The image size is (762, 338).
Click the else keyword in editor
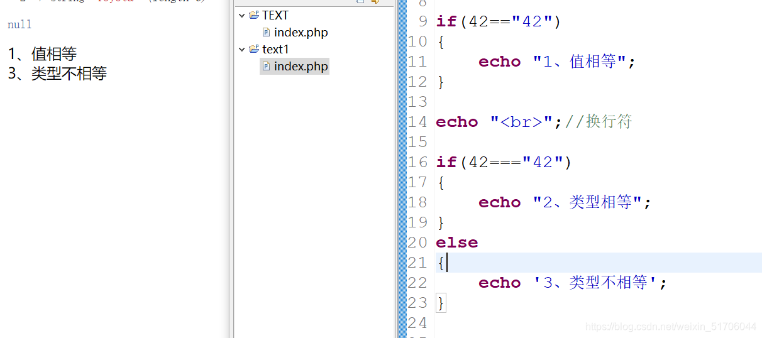[x=457, y=243]
